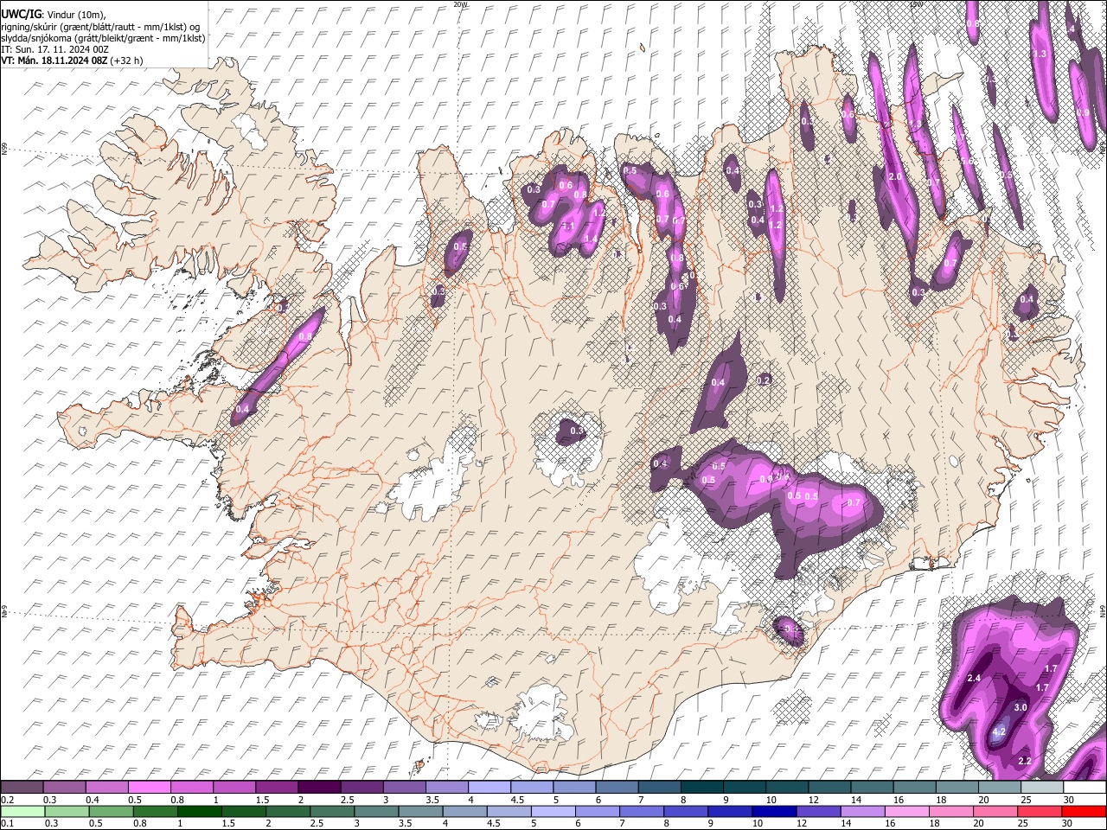Click the 2.0 snowfall value in the northeast
Image resolution: width=1107 pixels, height=830 pixels.
pyautogui.click(x=896, y=176)
